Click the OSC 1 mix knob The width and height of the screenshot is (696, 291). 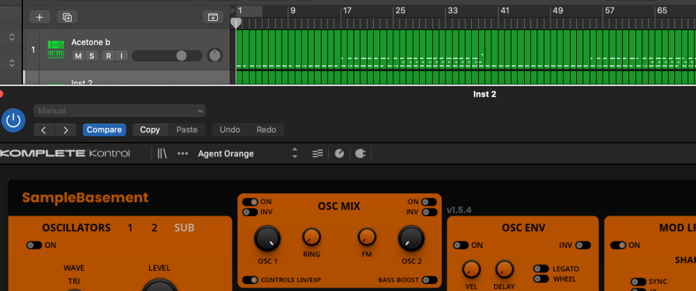point(267,238)
